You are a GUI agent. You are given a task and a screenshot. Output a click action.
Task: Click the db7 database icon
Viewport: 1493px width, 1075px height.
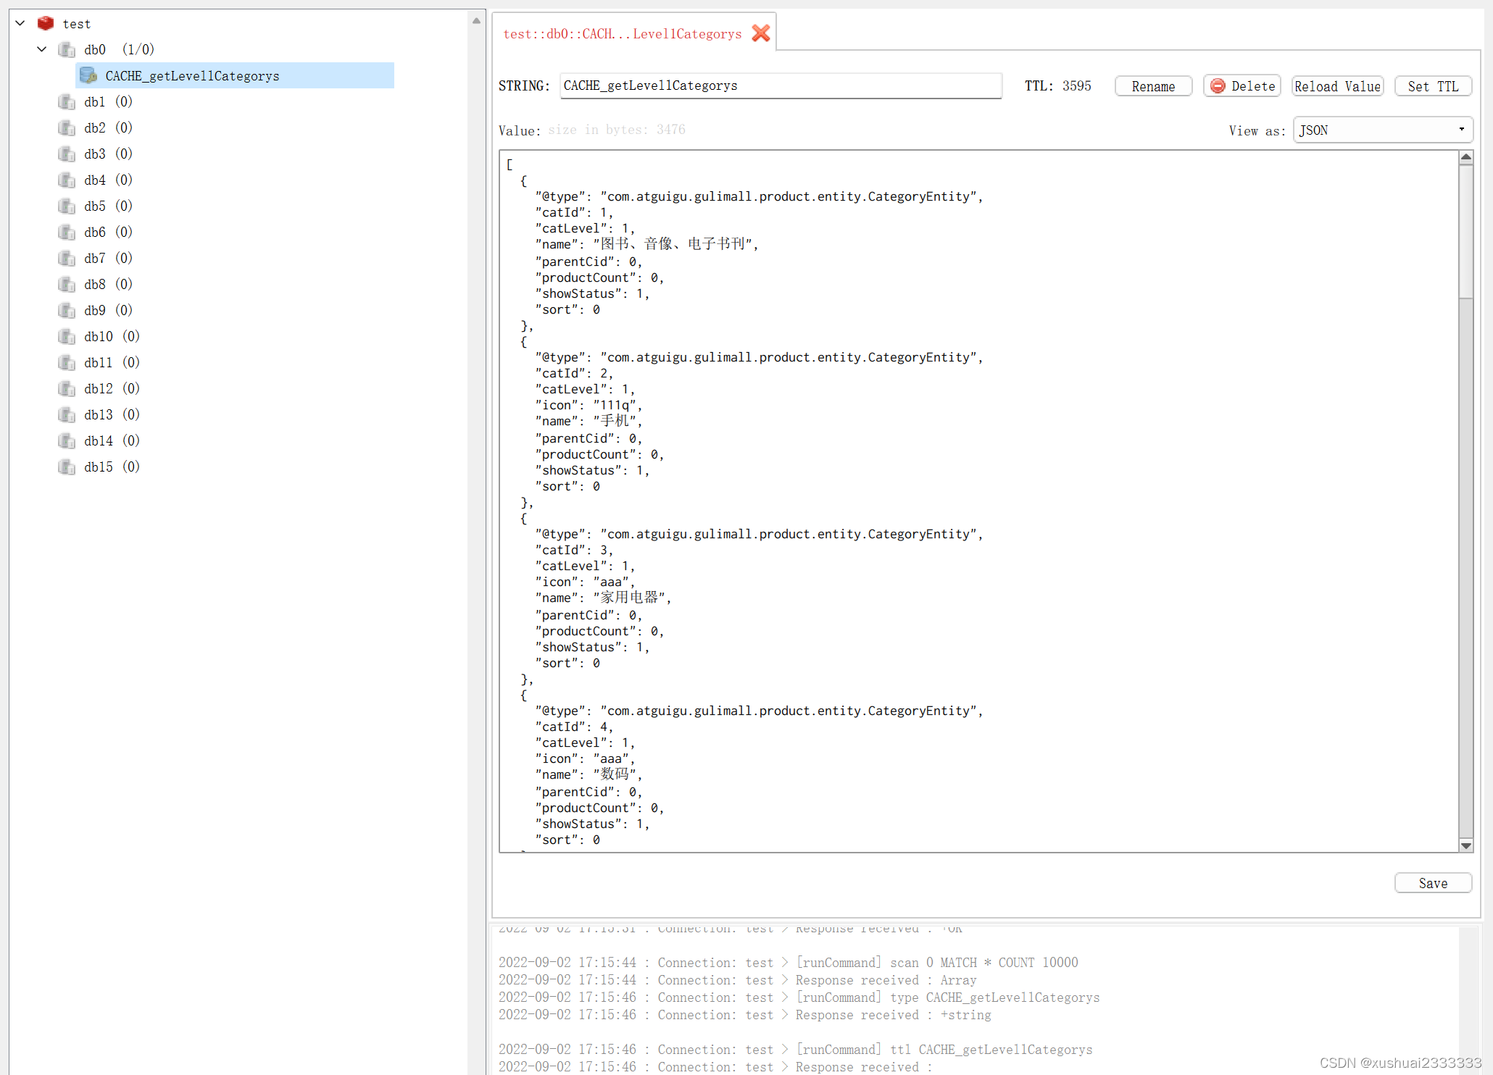(x=66, y=258)
